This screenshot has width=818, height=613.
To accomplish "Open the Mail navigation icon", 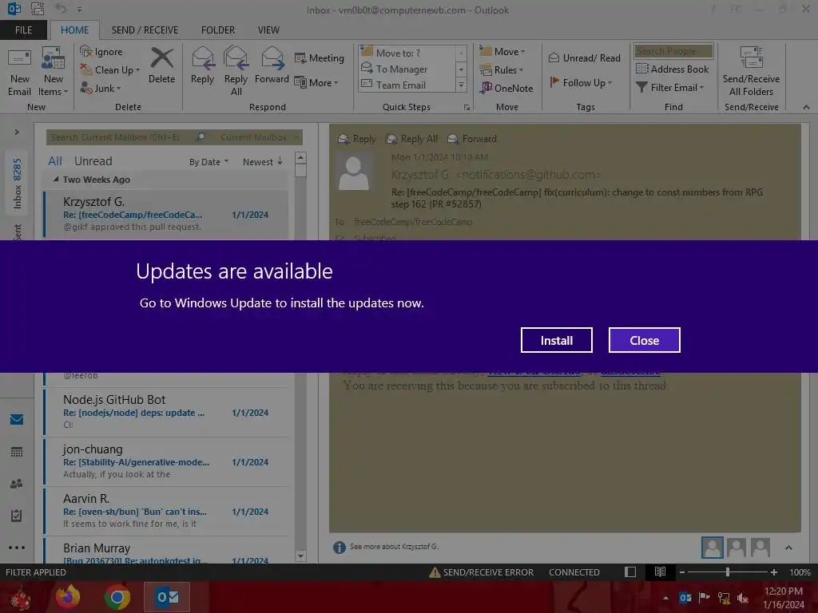I will 17,419.
